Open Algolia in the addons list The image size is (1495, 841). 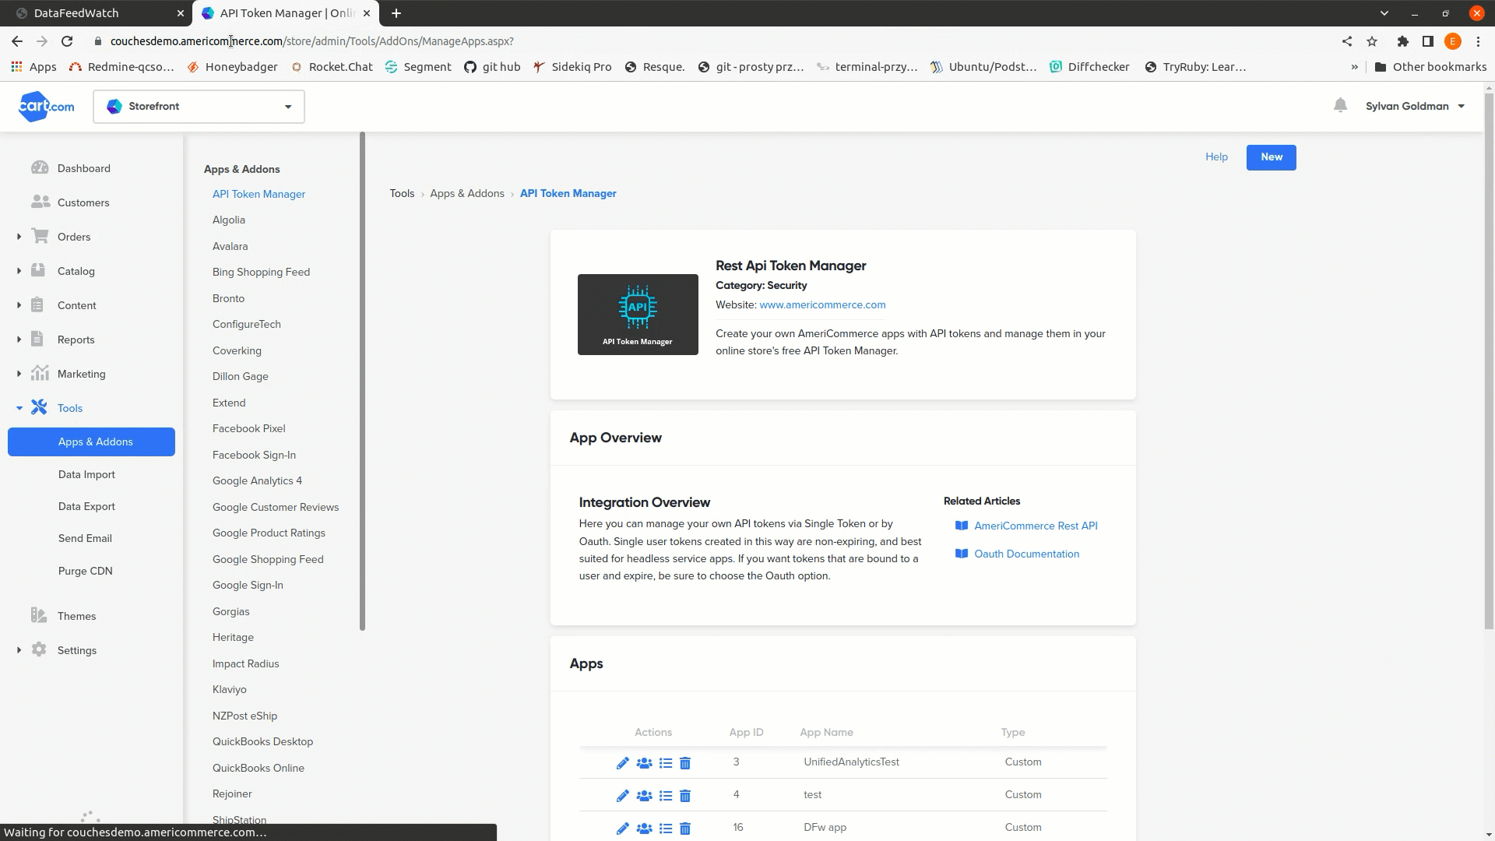click(229, 220)
